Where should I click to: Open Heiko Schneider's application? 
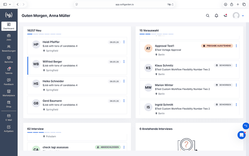[77, 85]
